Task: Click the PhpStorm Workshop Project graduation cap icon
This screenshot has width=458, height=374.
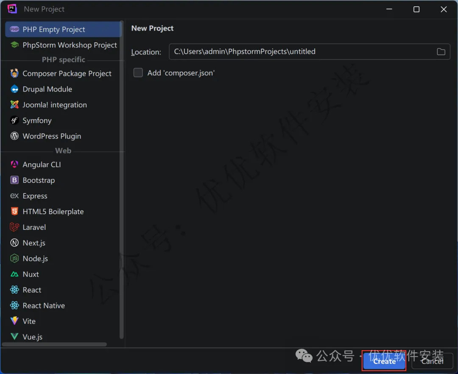Action: coord(14,45)
